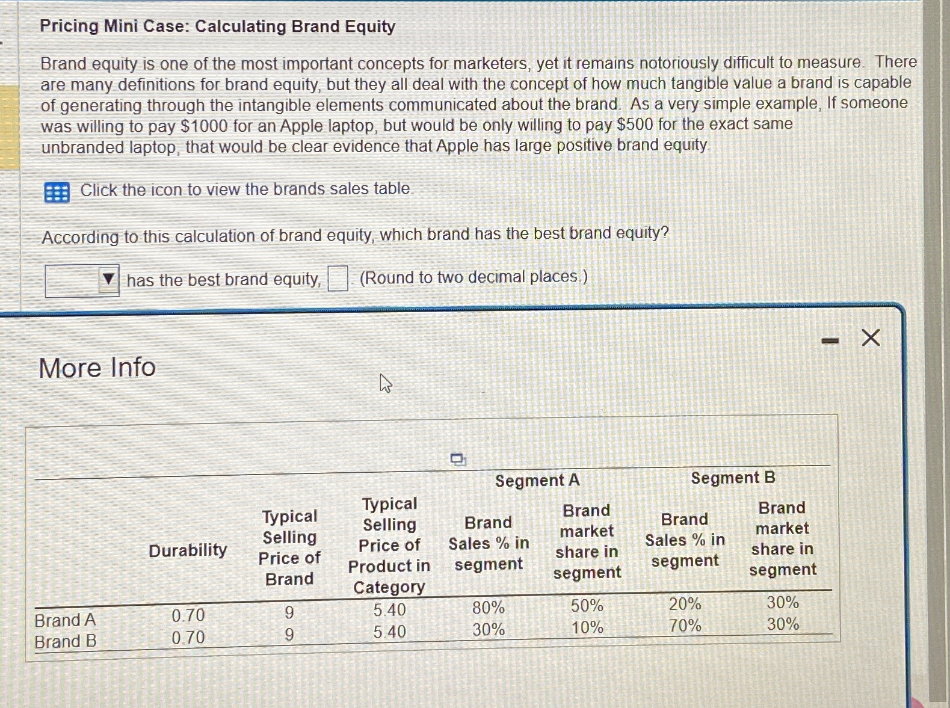Click the 80% value under Brand Sales % in Segment A
The image size is (950, 708).
486,609
